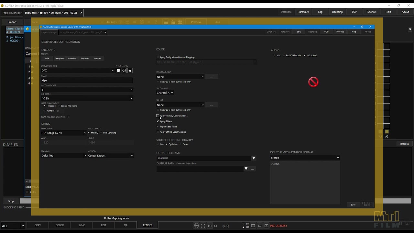Click the no-print slashed circle icon
Screen dimensions: 414x233
(124, 71)
